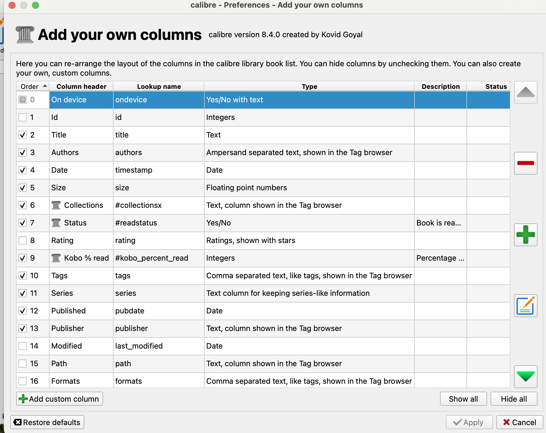Click the edit column pencil icon
This screenshot has height=433, width=546.
525,306
